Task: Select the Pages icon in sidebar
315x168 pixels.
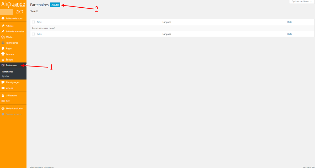Action: pos(3,48)
